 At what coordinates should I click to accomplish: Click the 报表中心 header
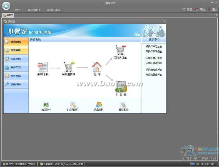click(x=154, y=40)
